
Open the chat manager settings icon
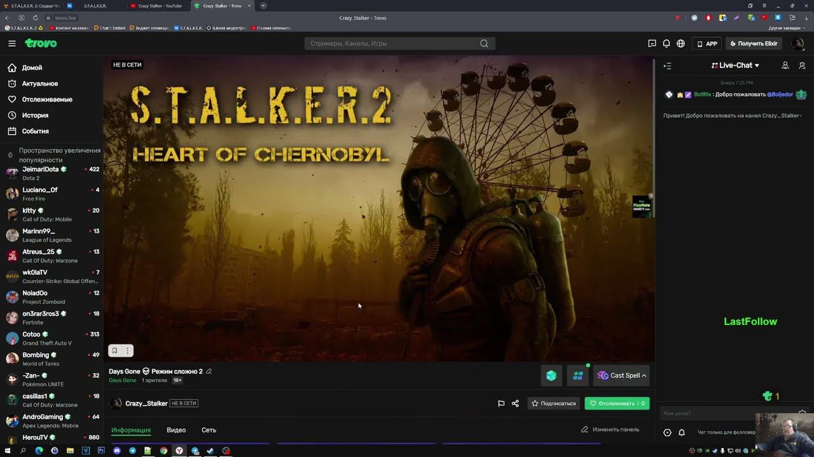pos(802,65)
